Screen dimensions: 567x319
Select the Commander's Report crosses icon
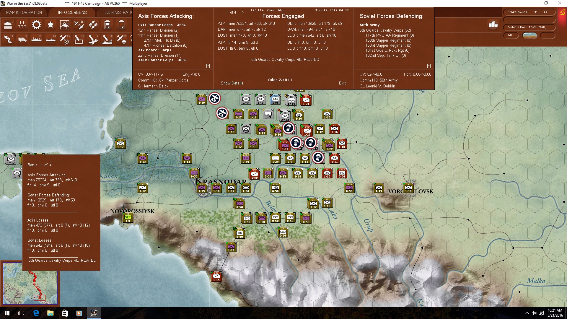pos(22,25)
